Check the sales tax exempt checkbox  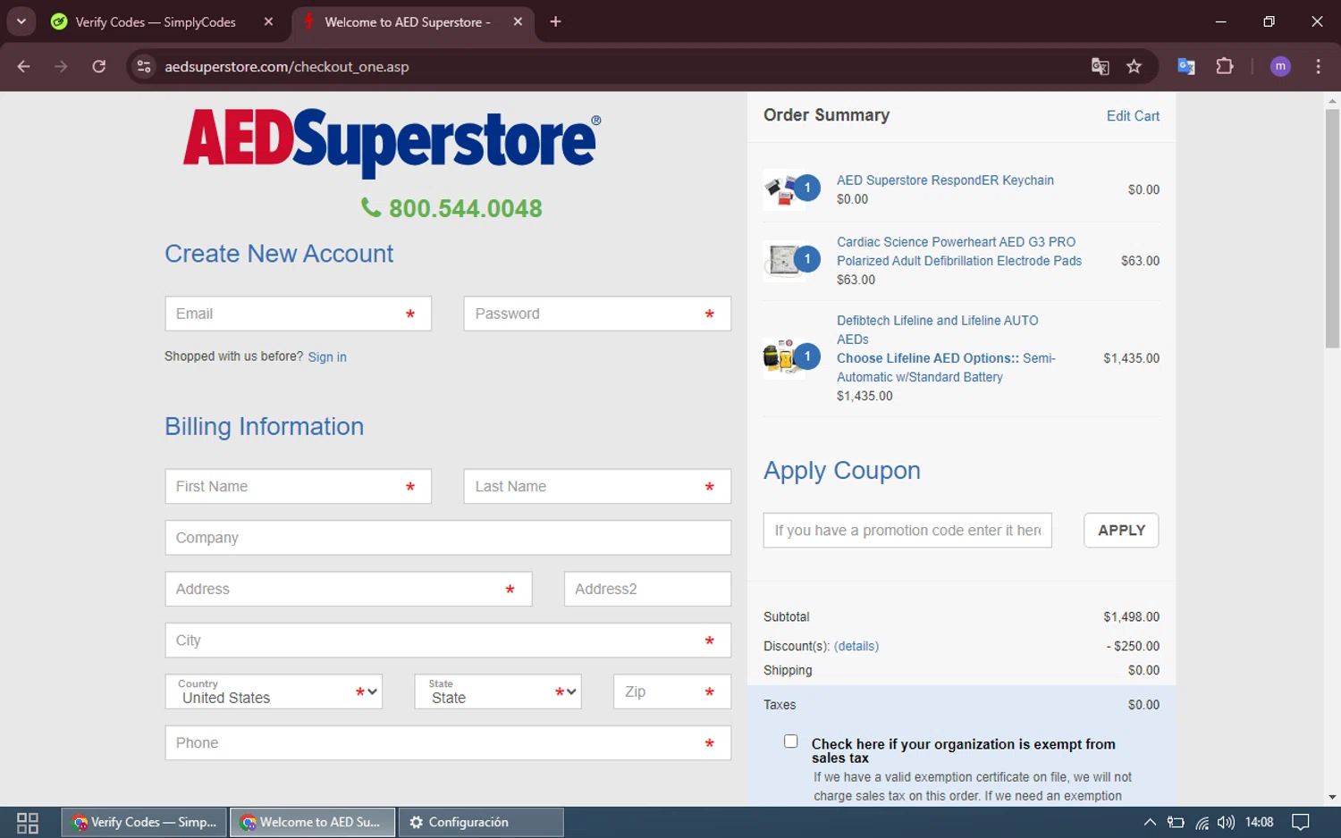pos(791,742)
